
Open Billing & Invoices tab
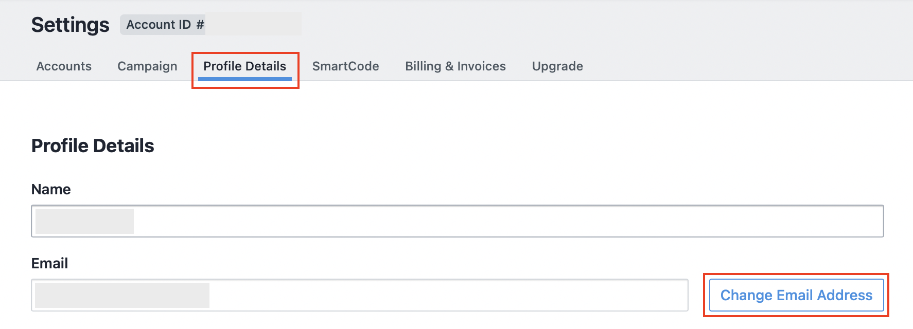tap(455, 66)
